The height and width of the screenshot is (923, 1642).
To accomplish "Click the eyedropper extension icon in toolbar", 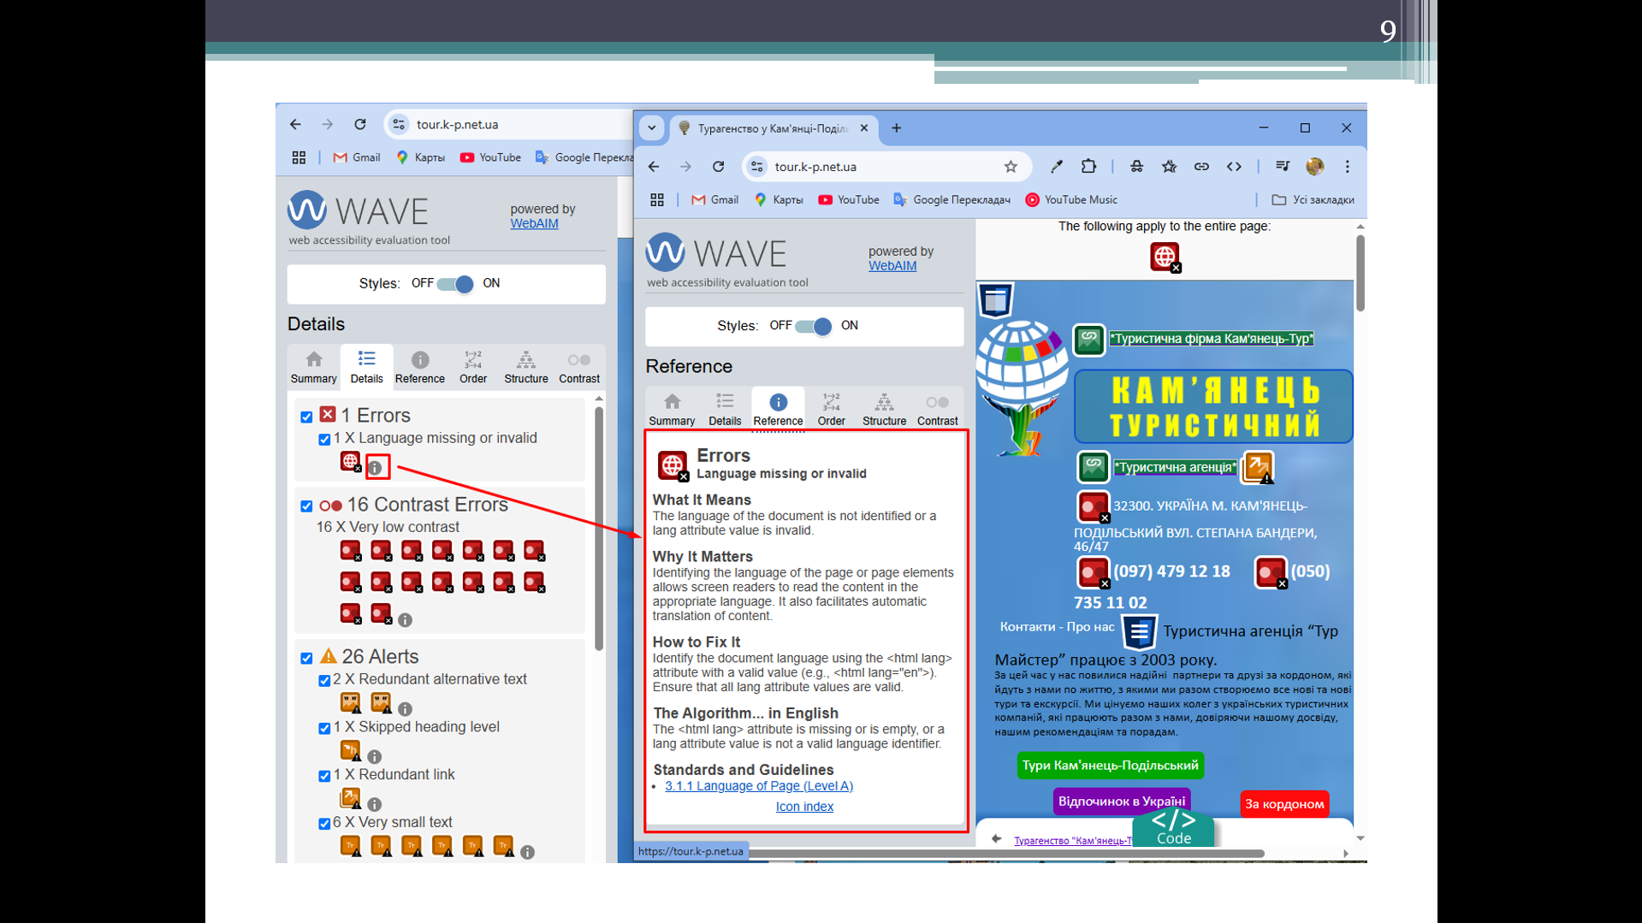I will pos(1057,167).
